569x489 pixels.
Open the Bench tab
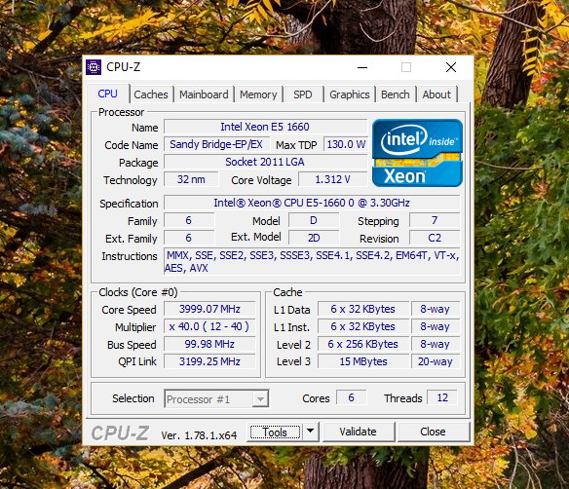396,94
